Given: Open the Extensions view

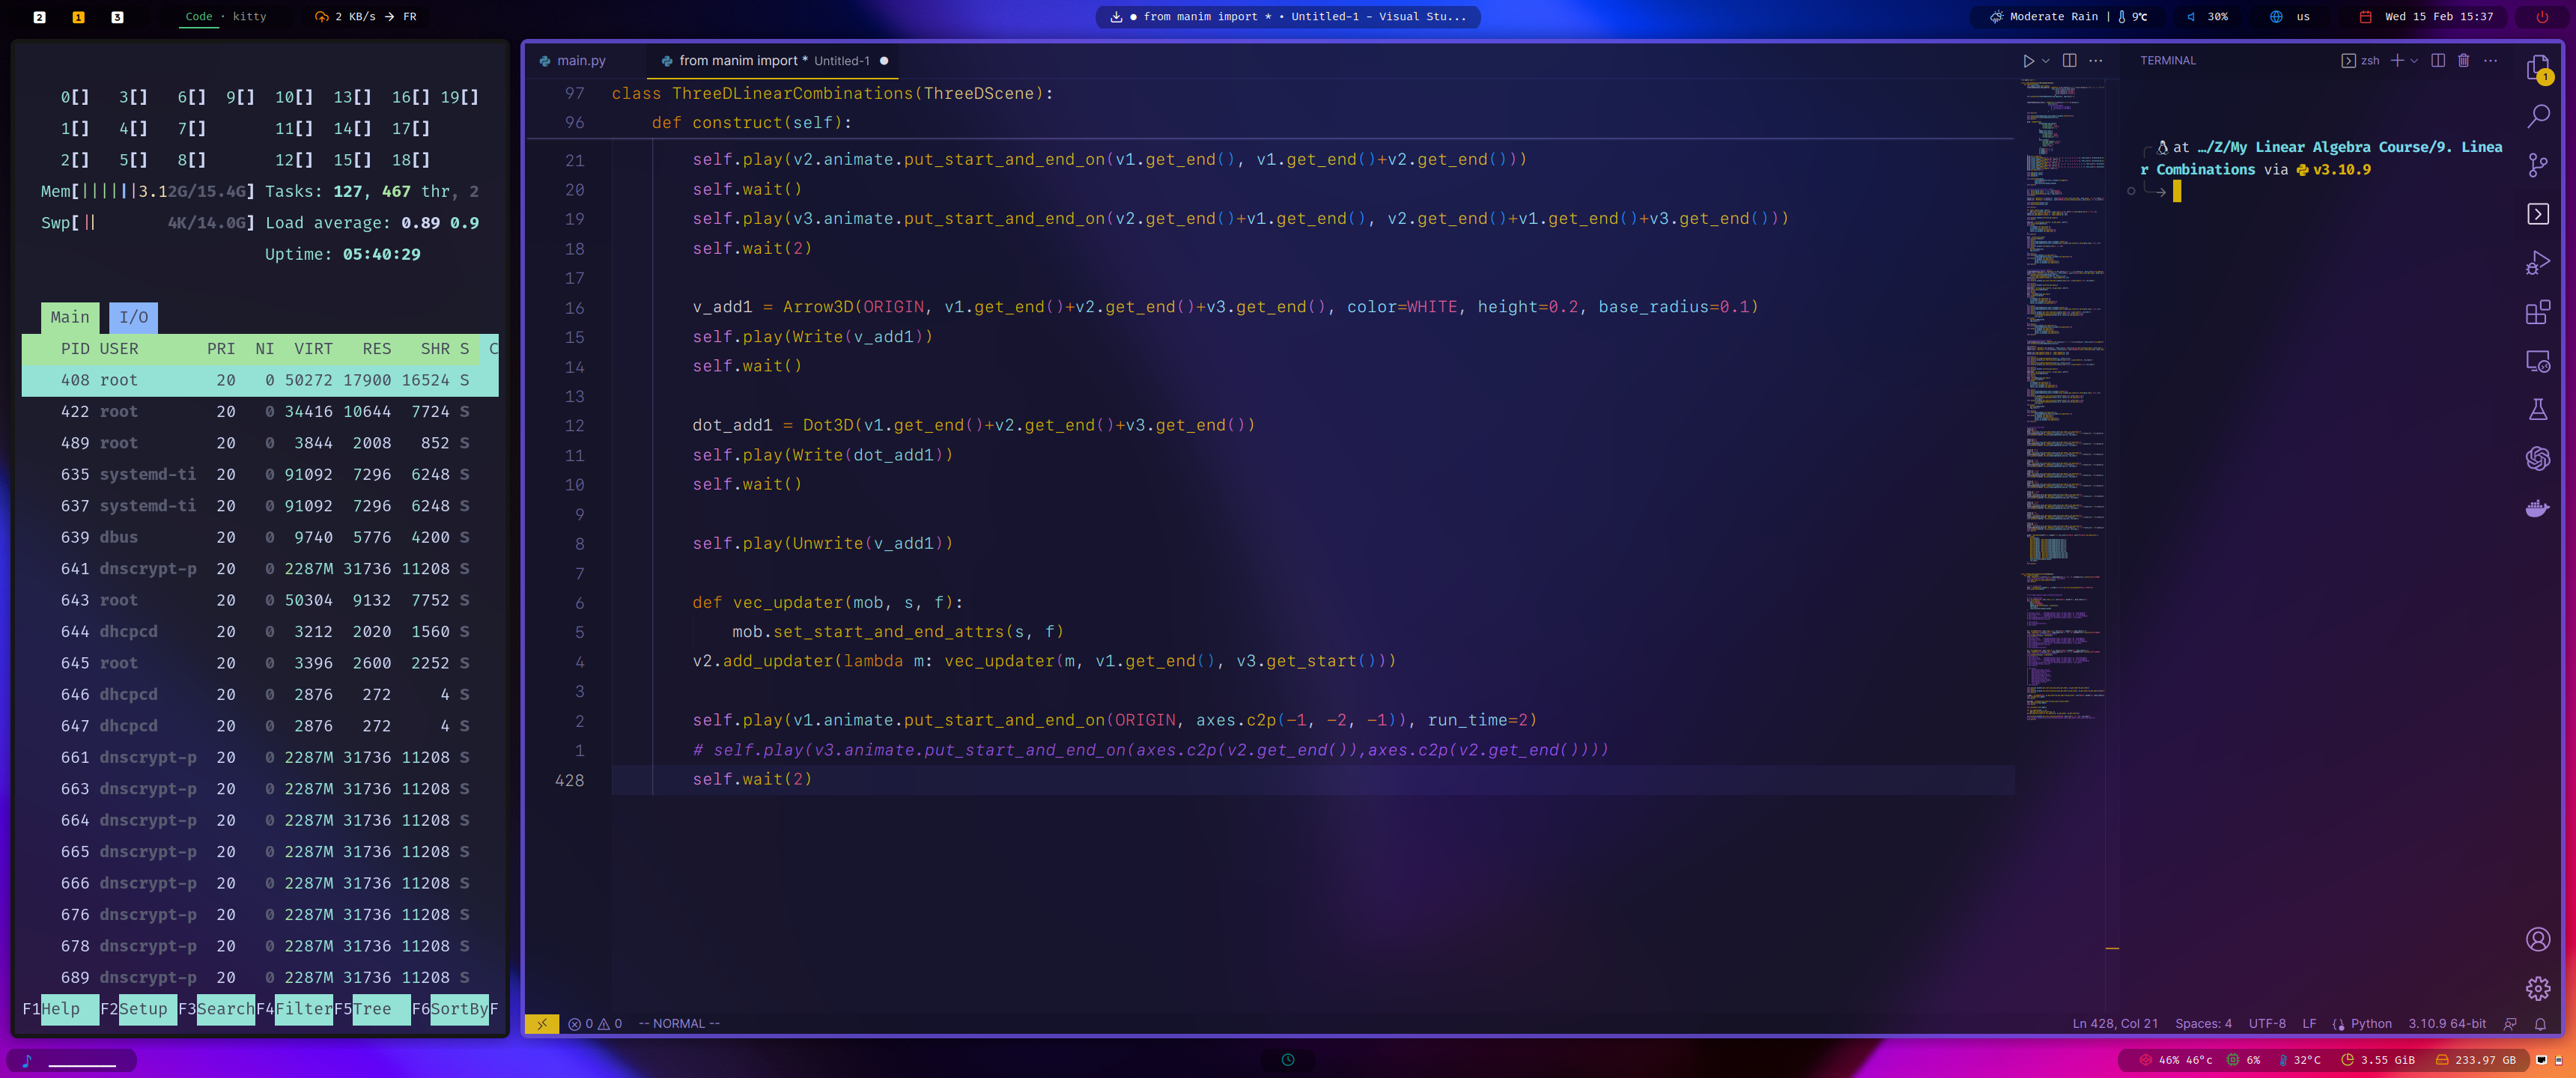Looking at the screenshot, I should 2538,311.
